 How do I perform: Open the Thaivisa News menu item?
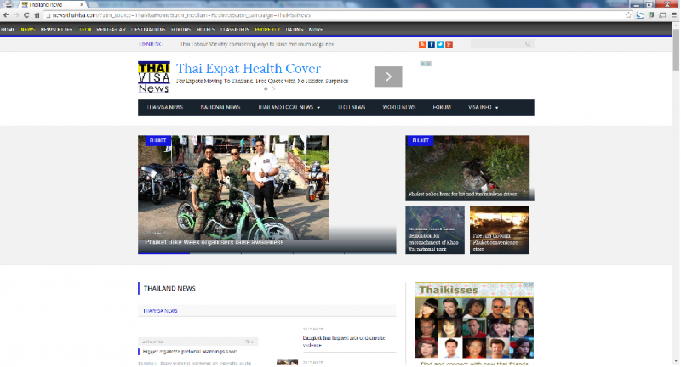[165, 107]
